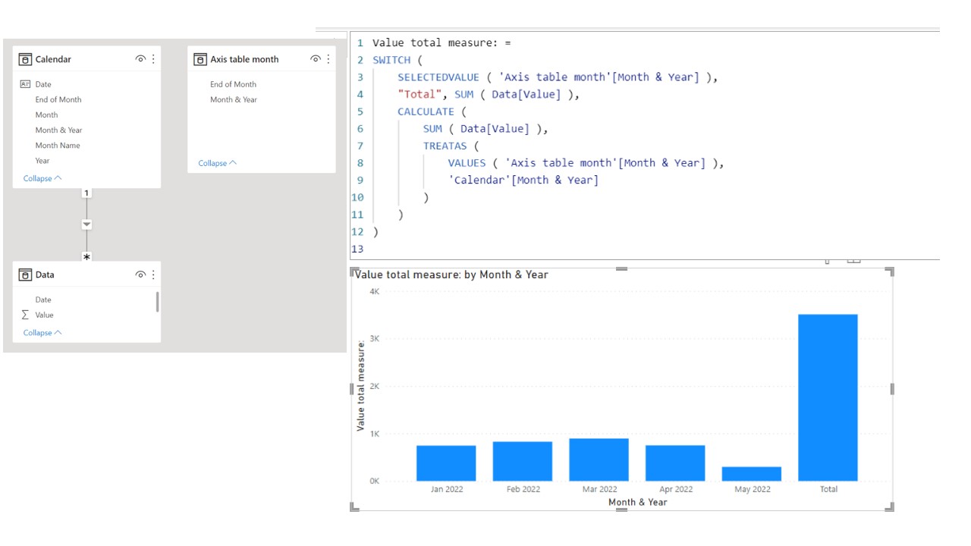Toggle visibility of the Calendar table
The height and width of the screenshot is (546, 971).
(x=140, y=59)
